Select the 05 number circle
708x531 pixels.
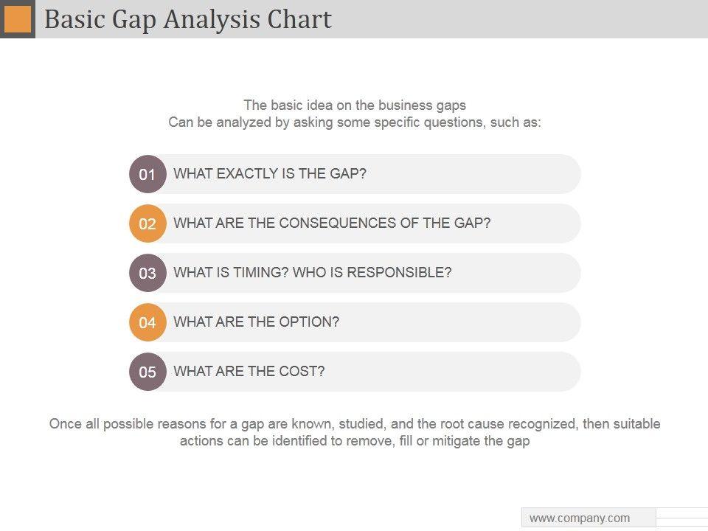point(147,372)
